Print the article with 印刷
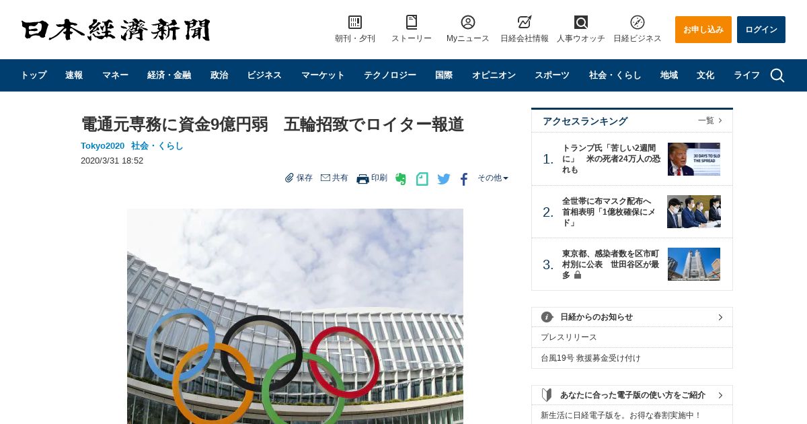The image size is (807, 424). click(x=372, y=178)
